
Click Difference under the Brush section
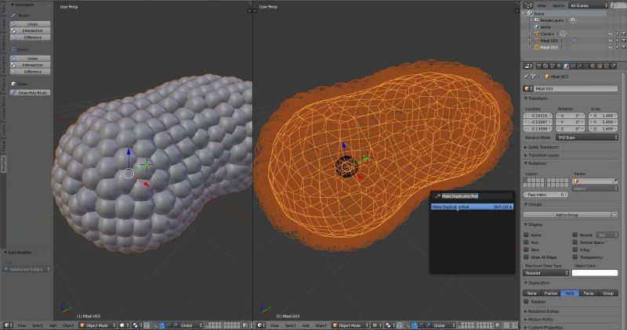click(31, 38)
